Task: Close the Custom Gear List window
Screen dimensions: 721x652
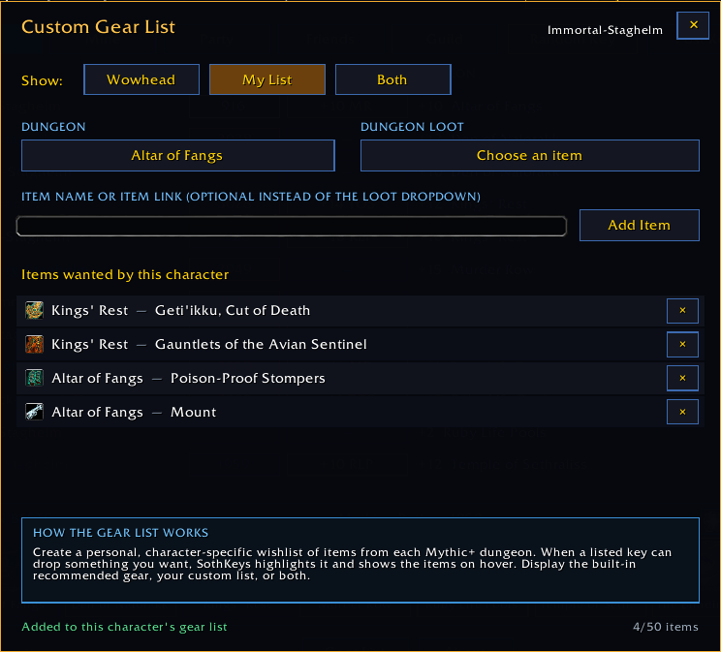Action: (x=693, y=25)
